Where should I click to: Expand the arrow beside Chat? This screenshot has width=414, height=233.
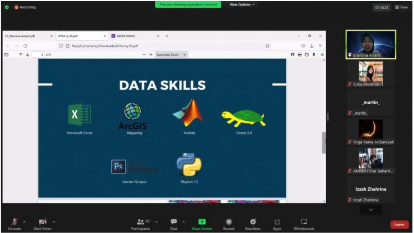184,222
